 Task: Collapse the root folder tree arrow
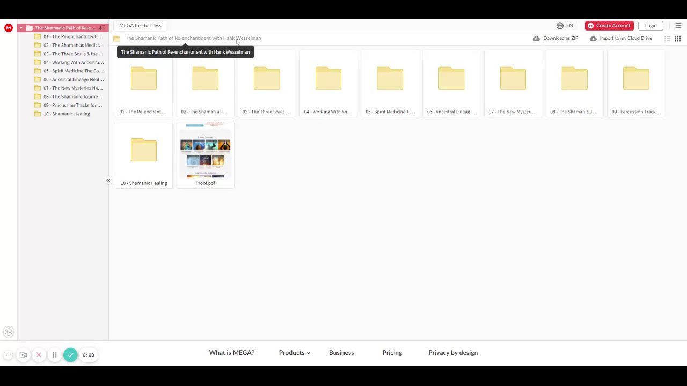pyautogui.click(x=21, y=28)
